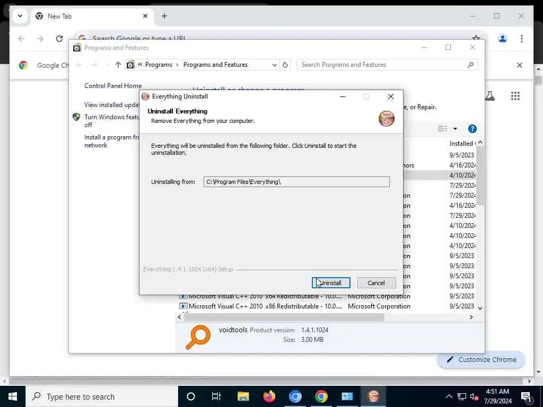Click the horizontal scrollbar left arrow in program list
Image resolution: width=543 pixels, height=407 pixels.
(x=179, y=317)
